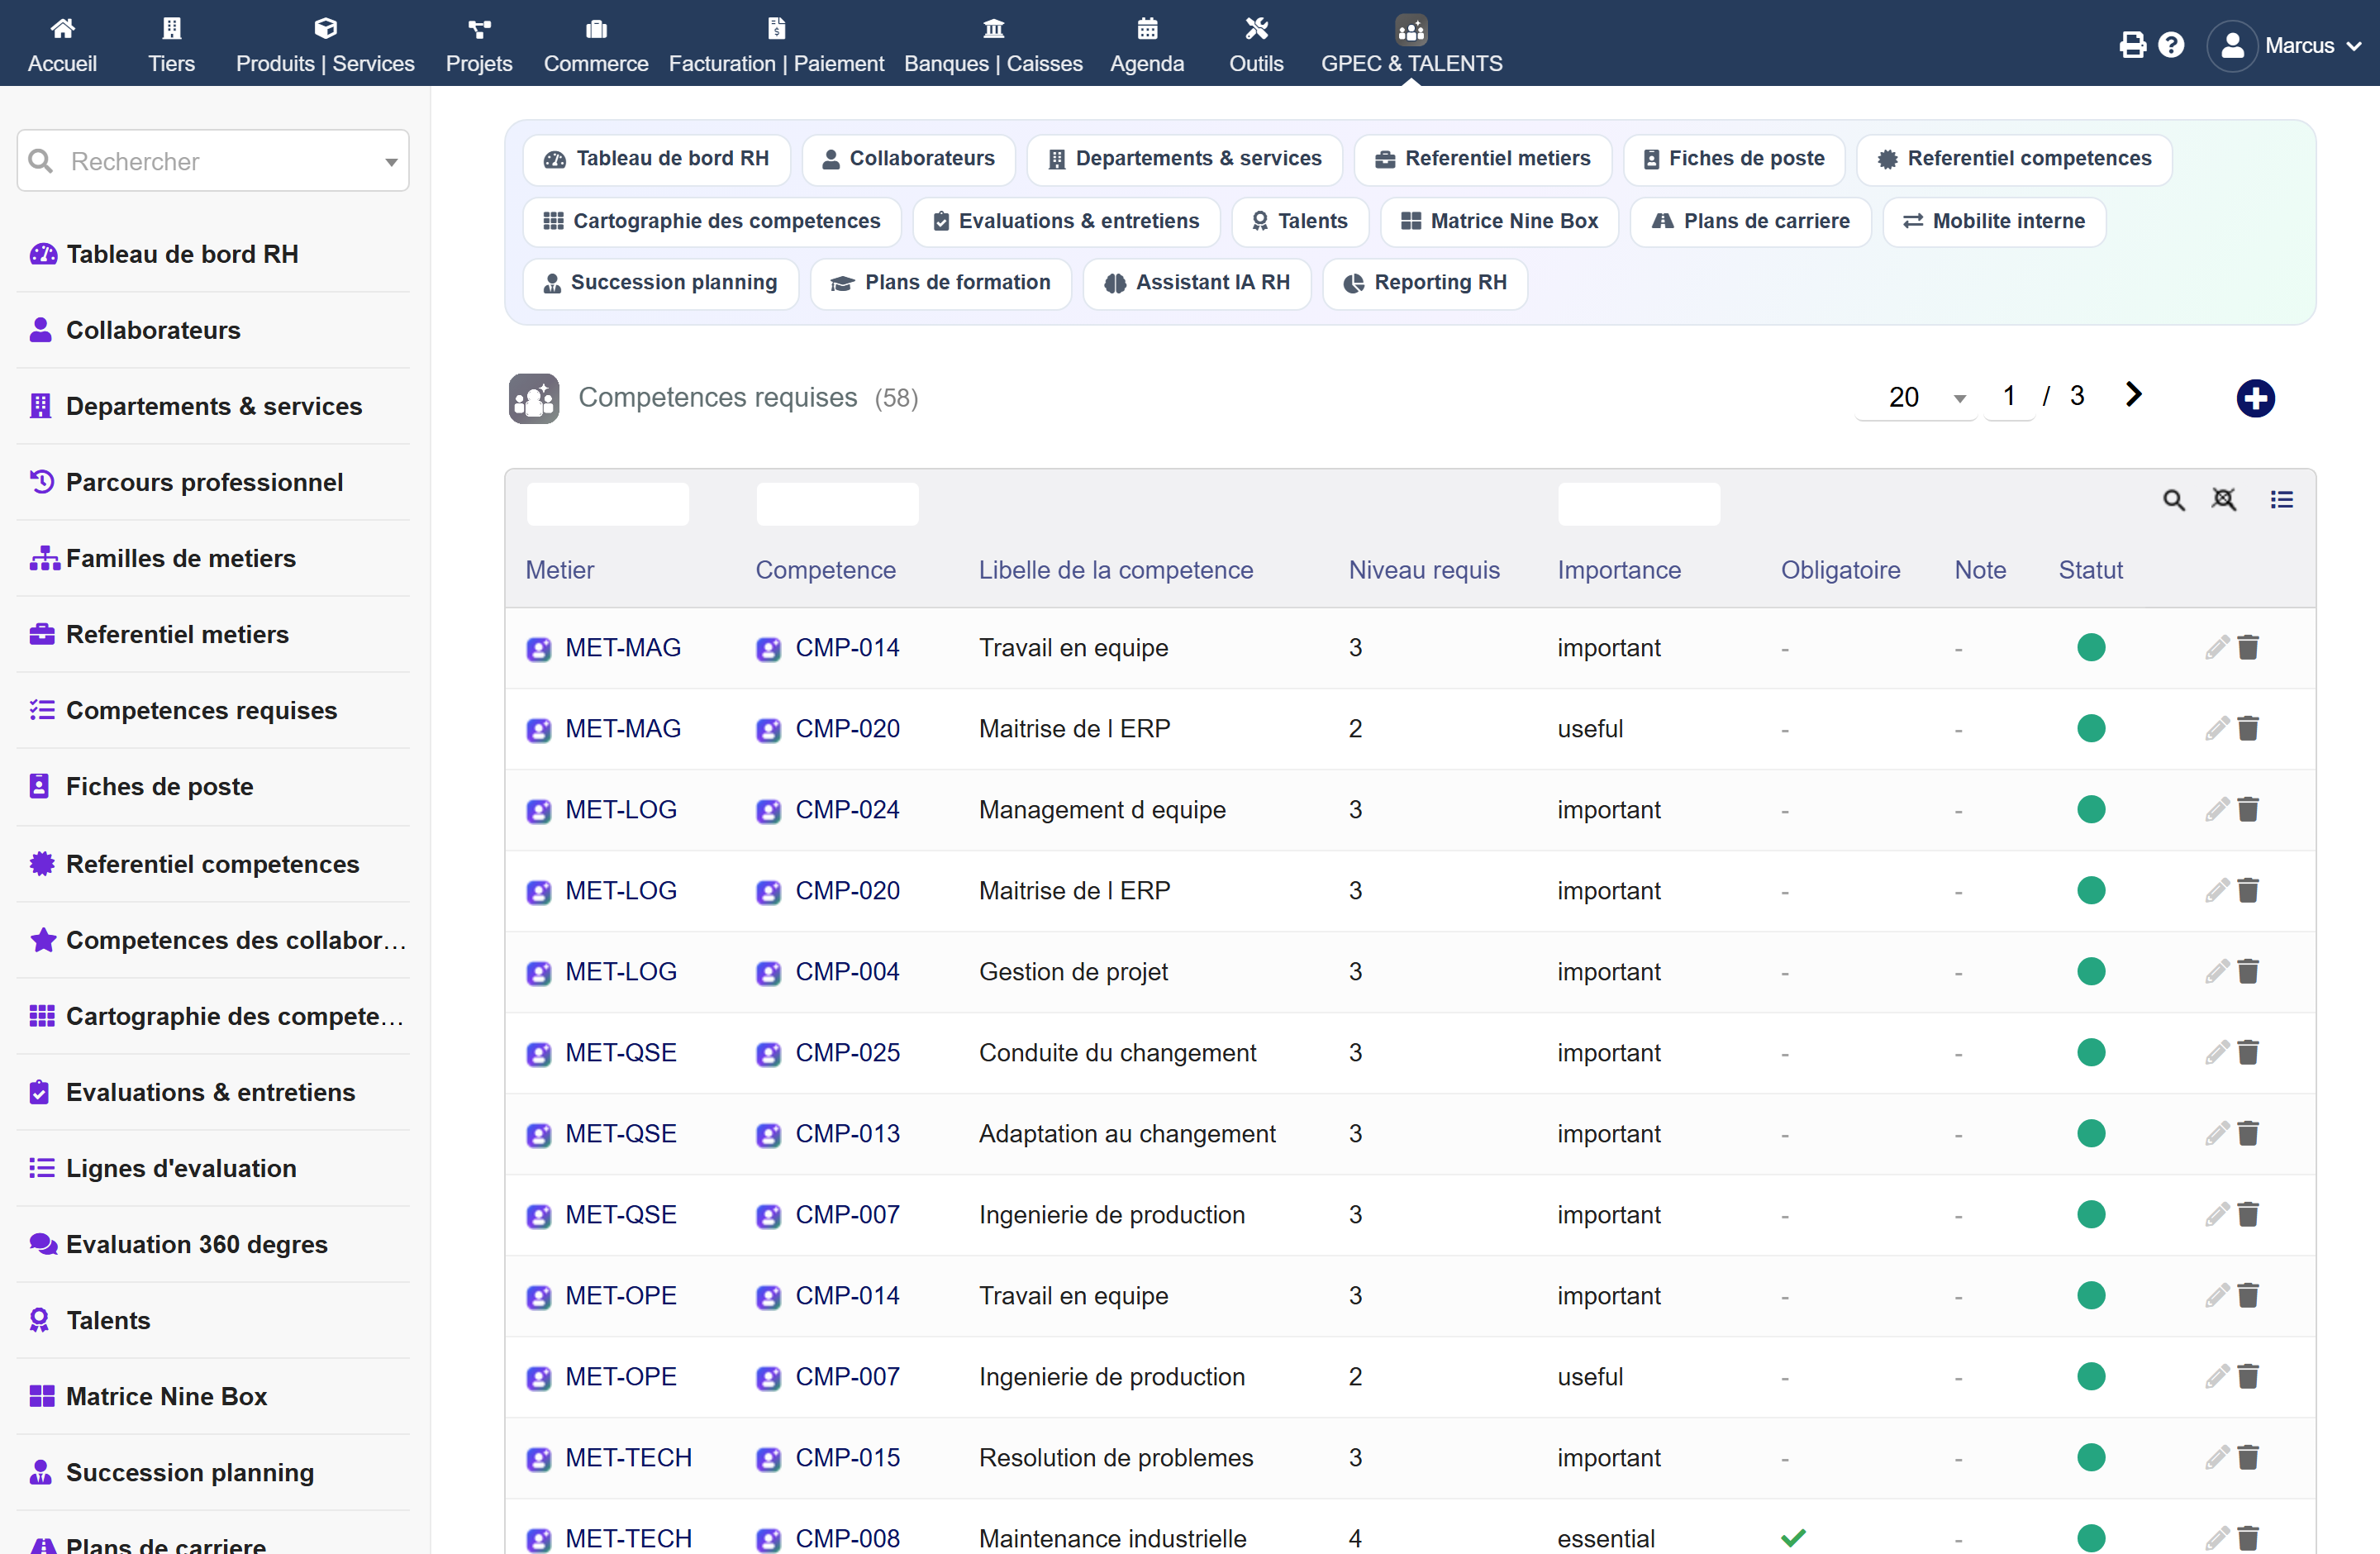This screenshot has width=2380, height=1554.
Task: Open the rows-per-page dropdown showing 20
Action: click(1915, 398)
